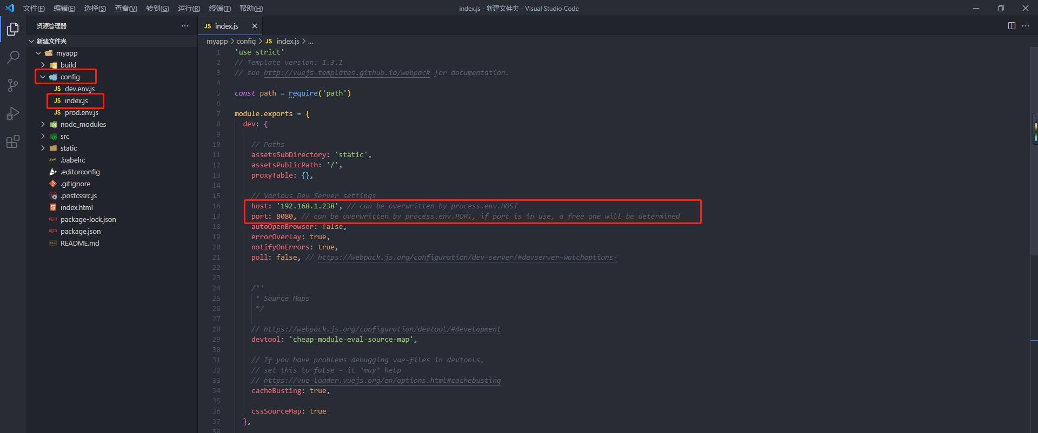Expand the src folder chevron
This screenshot has width=1038, height=433.
click(x=43, y=136)
